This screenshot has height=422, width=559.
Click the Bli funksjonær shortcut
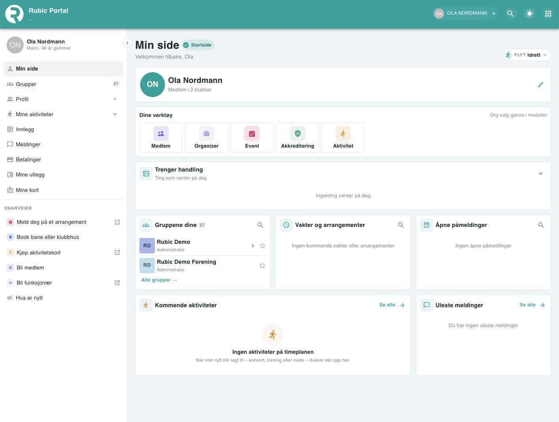63,282
